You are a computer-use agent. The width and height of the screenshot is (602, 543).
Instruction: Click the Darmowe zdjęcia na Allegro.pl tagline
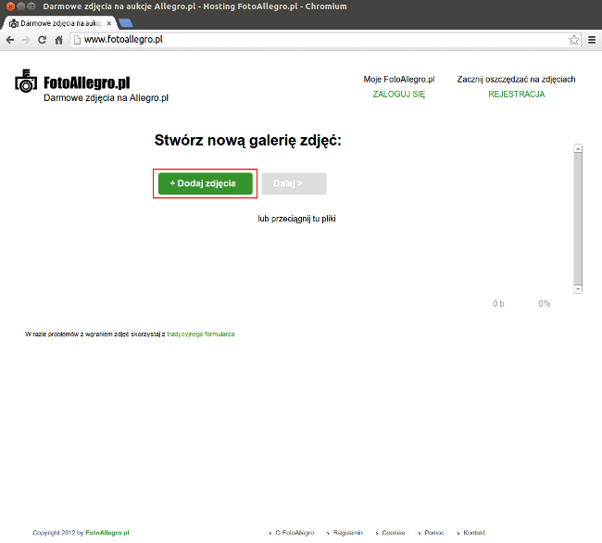[x=106, y=98]
